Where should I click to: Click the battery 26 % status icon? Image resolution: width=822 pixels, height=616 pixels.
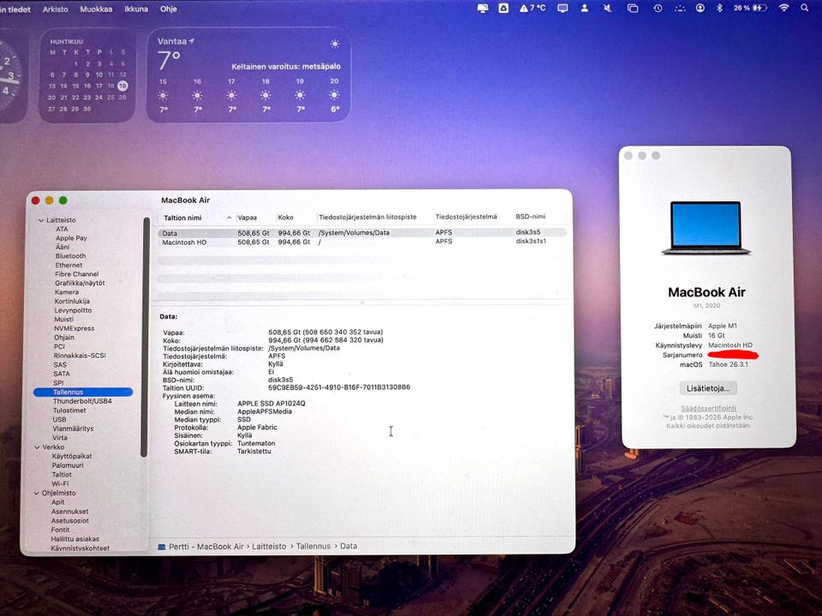click(750, 8)
